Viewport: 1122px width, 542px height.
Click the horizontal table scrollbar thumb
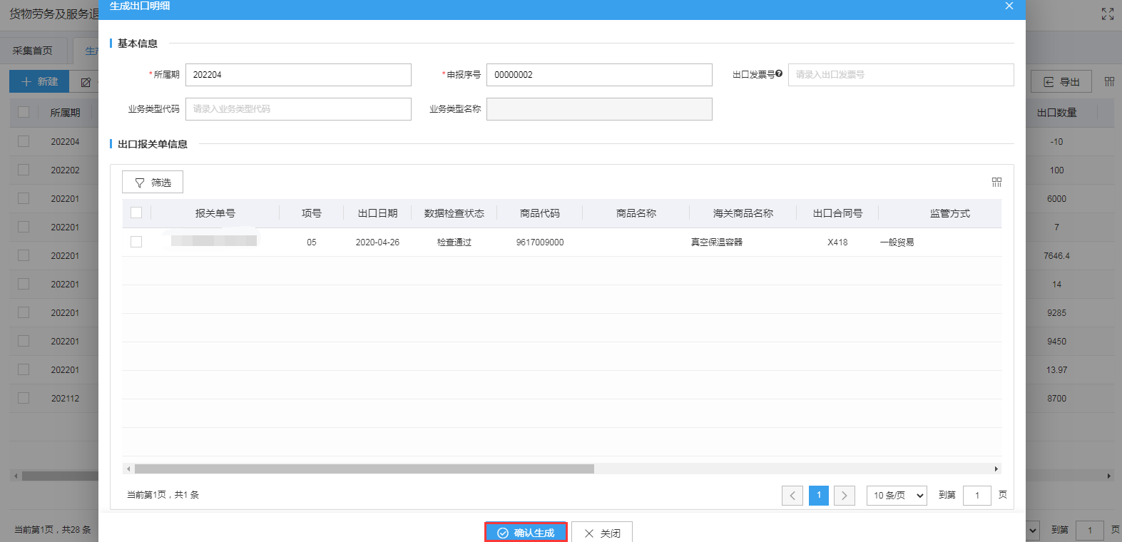click(364, 469)
